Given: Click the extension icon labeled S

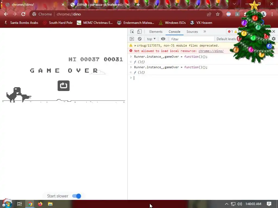Looking at the screenshot, I should coord(237,14).
